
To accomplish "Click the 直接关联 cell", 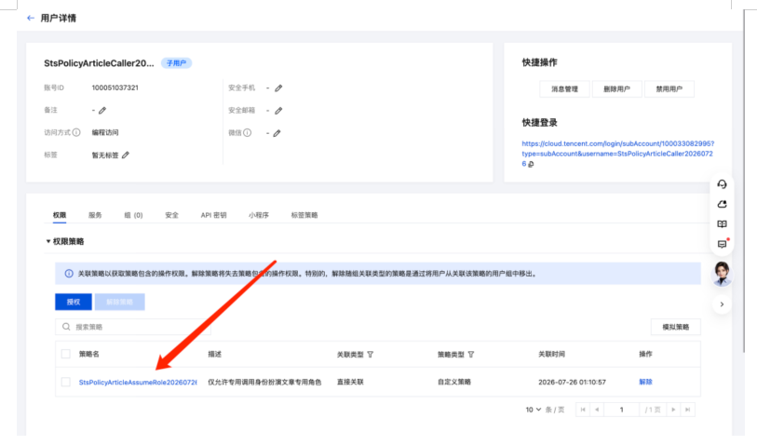I will click(x=350, y=382).
